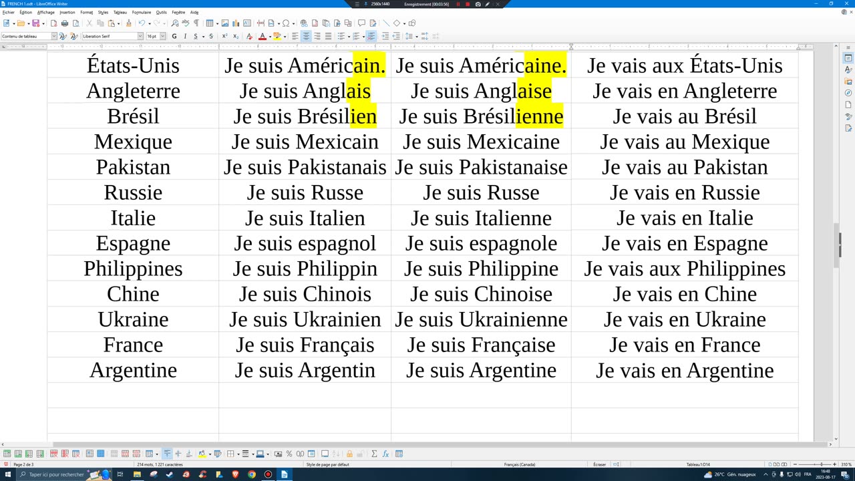Click the Print icon in toolbar
This screenshot has width=855, height=481.
tap(65, 23)
